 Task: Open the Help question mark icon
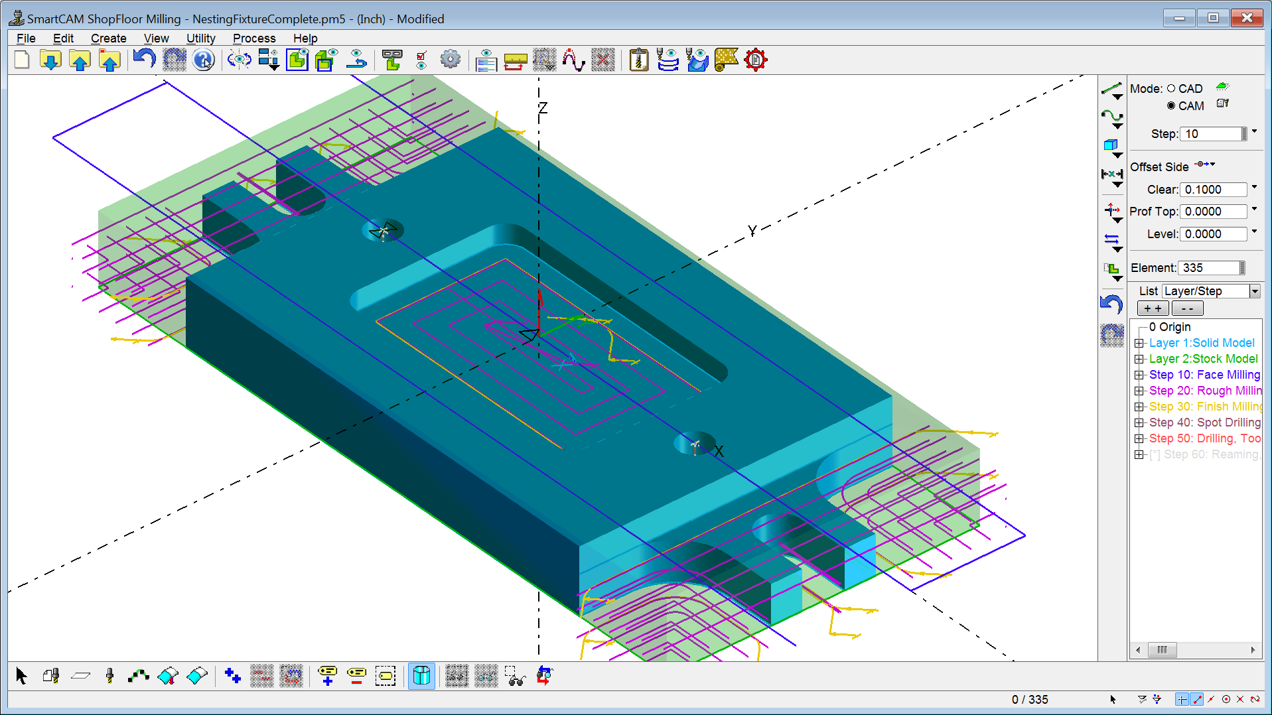(203, 60)
